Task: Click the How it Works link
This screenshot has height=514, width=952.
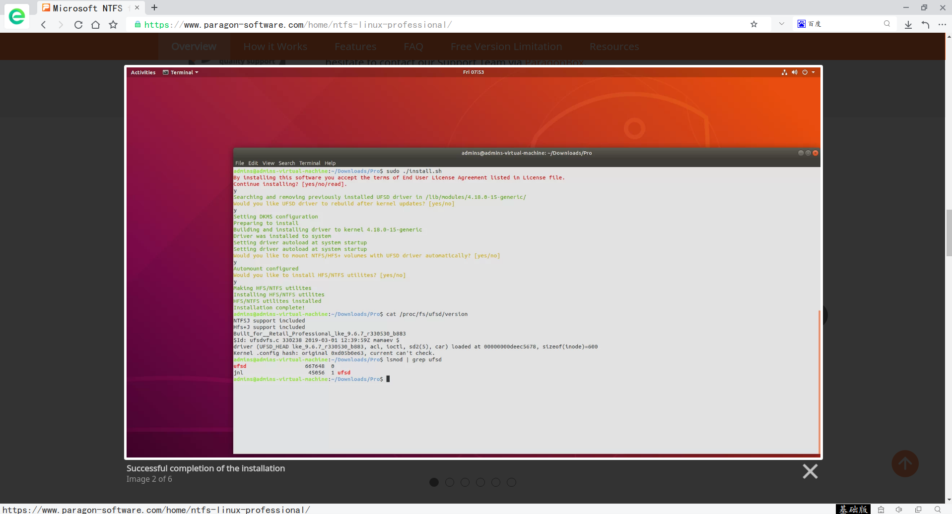Action: (275, 47)
